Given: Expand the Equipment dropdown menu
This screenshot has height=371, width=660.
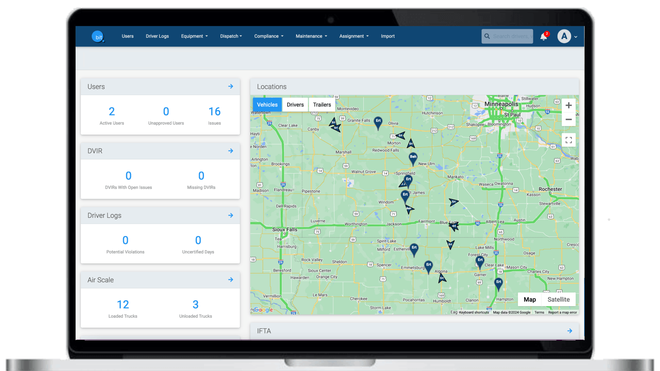Looking at the screenshot, I should tap(194, 36).
